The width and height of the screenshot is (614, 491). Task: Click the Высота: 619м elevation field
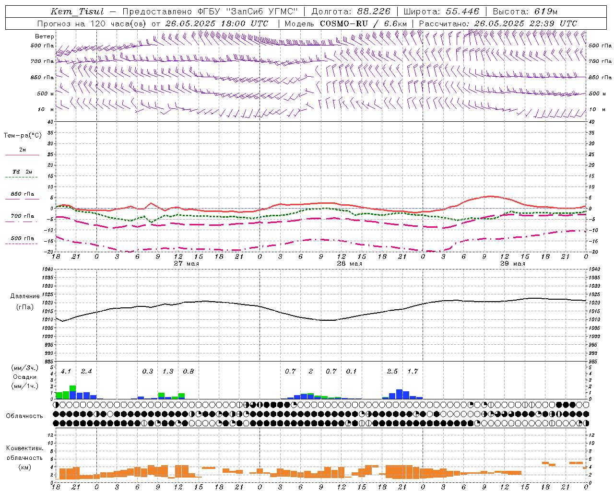[x=525, y=12]
